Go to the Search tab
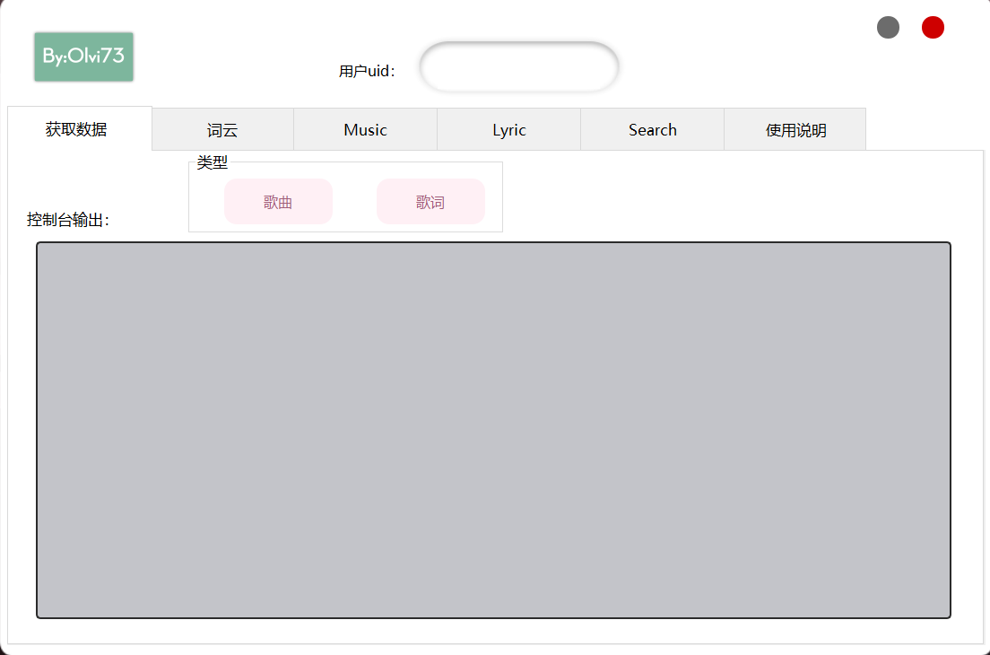 click(652, 130)
